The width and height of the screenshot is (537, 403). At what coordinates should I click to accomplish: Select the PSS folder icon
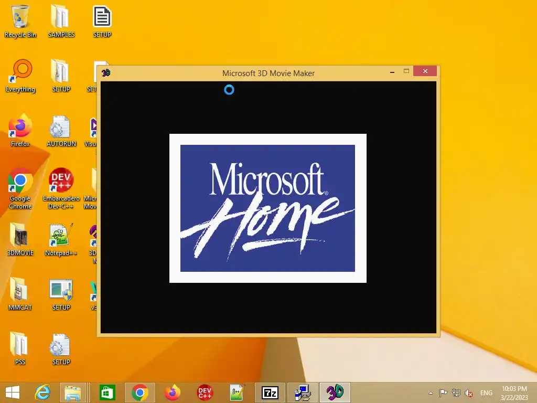click(x=20, y=348)
